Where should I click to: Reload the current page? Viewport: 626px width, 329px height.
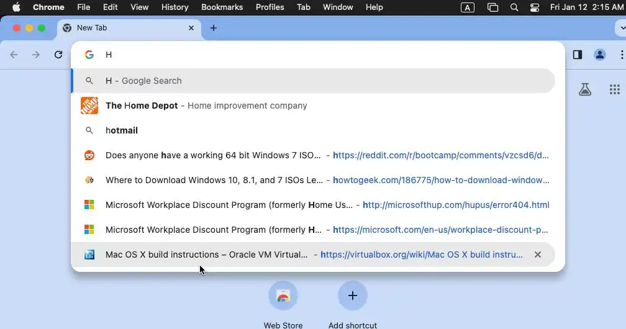tap(58, 55)
